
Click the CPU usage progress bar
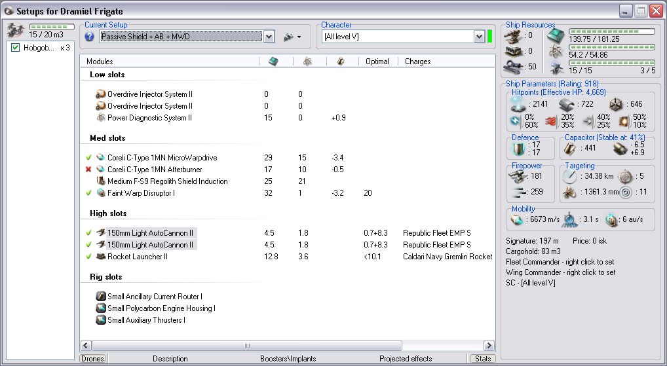[612, 31]
